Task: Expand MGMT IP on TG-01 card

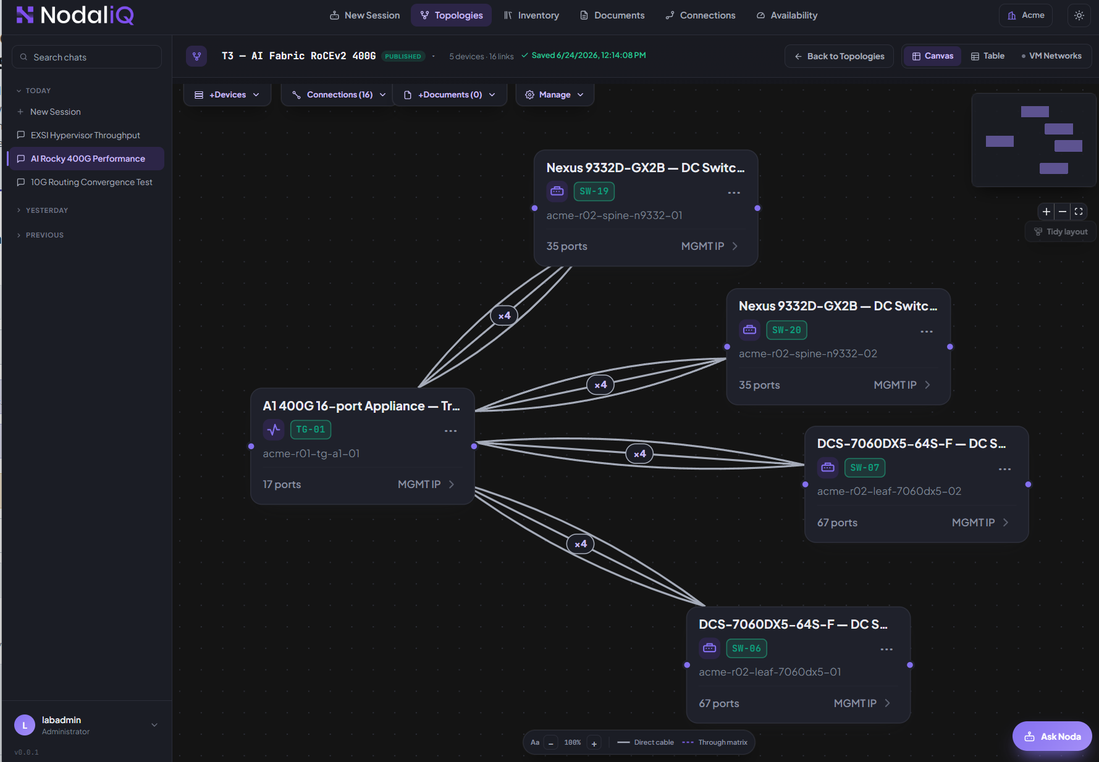Action: 426,484
